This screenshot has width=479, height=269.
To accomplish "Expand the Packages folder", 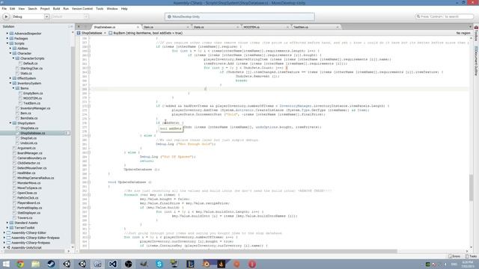I will (7, 38).
